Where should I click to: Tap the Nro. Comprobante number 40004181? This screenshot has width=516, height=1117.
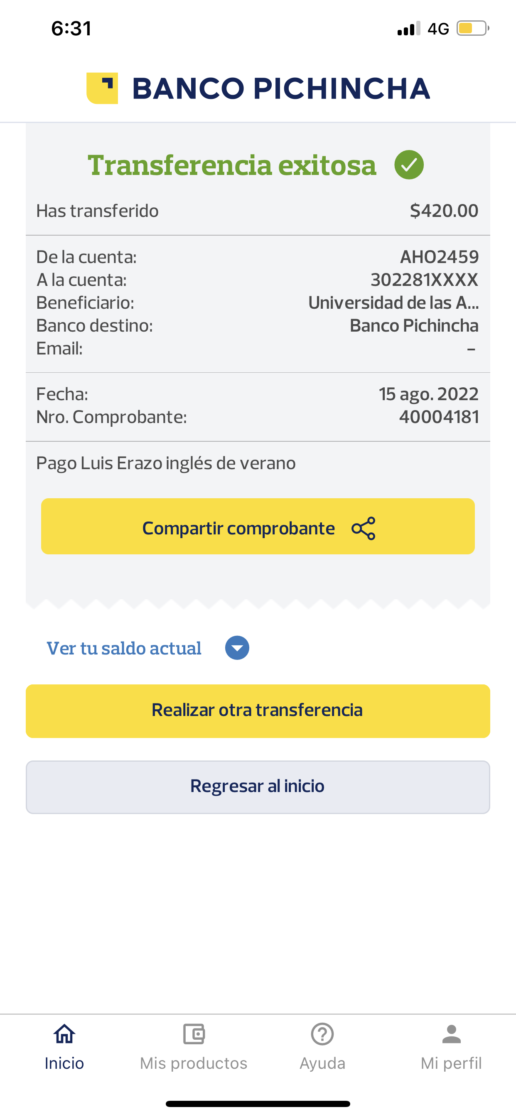pyautogui.click(x=439, y=417)
